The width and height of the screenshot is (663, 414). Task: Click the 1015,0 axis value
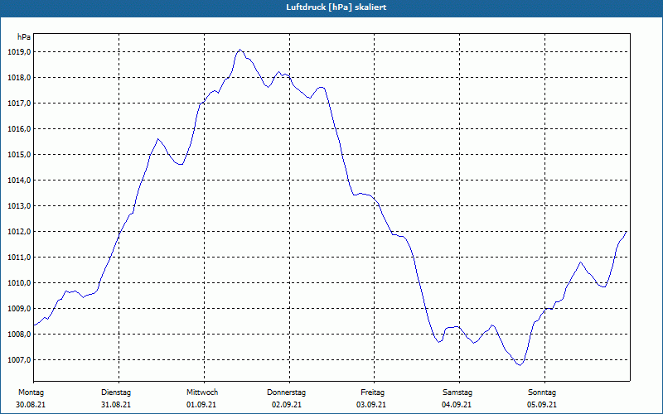[x=19, y=155]
